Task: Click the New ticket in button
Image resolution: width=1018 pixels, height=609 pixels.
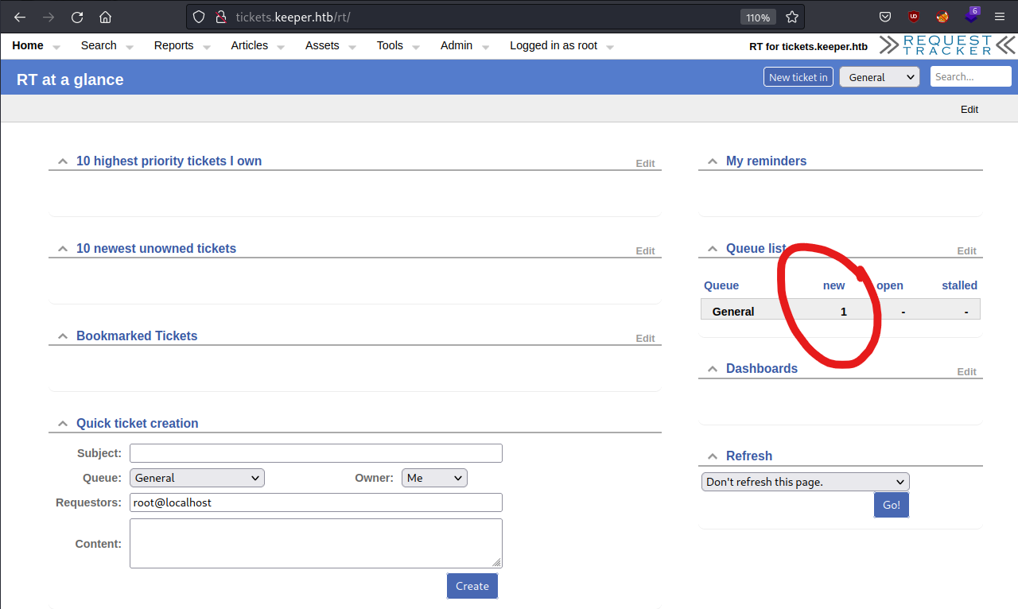Action: [798, 77]
